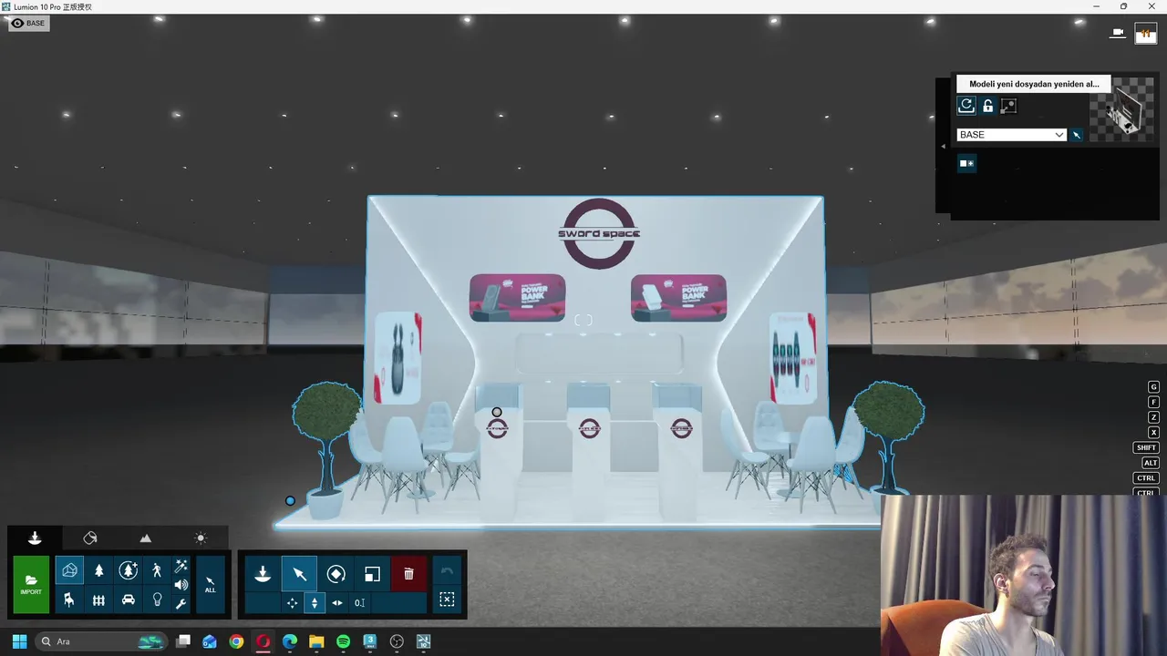Click the taskbar search box Ara
The width and height of the screenshot is (1167, 656).
101,641
